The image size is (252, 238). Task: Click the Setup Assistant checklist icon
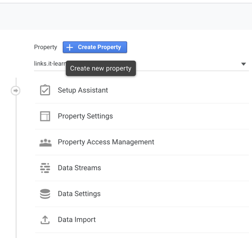(45, 91)
